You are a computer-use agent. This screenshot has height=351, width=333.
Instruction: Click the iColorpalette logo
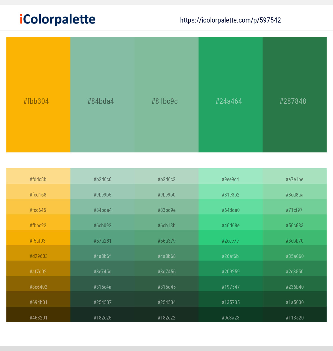pos(58,20)
